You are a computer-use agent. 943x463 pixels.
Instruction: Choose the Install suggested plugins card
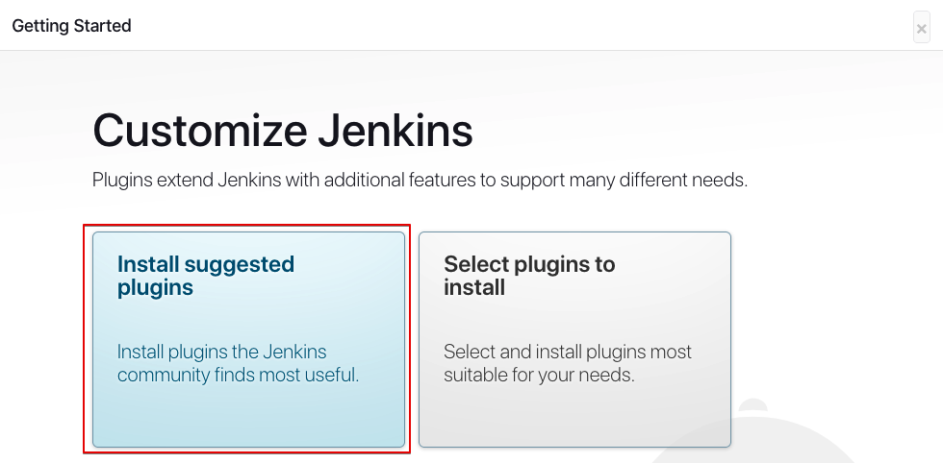(248, 339)
